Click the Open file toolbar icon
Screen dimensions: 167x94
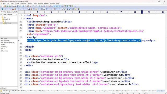click(5, 6)
